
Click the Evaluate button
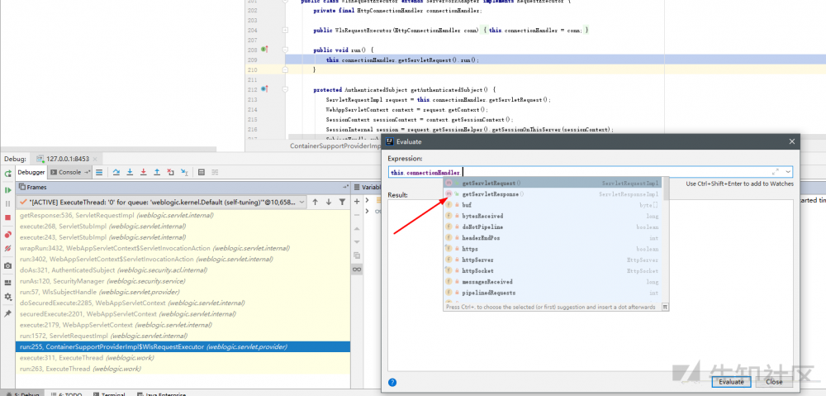[x=731, y=381]
